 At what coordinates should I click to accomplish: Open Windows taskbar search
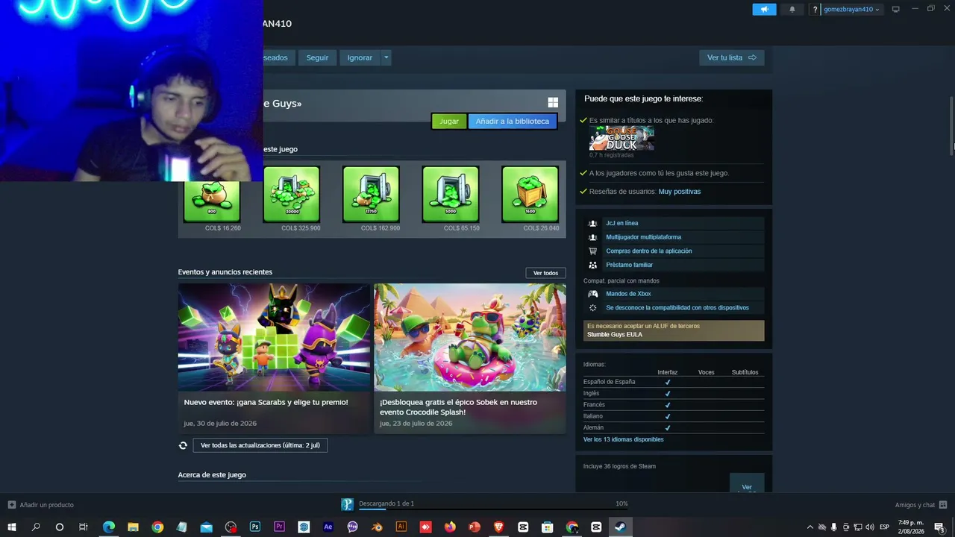[36, 527]
